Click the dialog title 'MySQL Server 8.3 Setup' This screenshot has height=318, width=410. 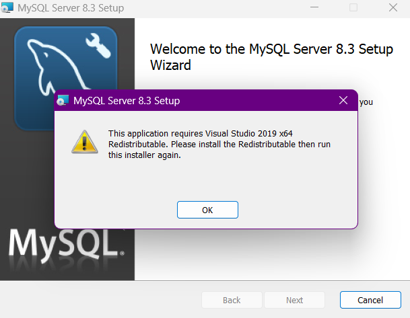tap(127, 101)
